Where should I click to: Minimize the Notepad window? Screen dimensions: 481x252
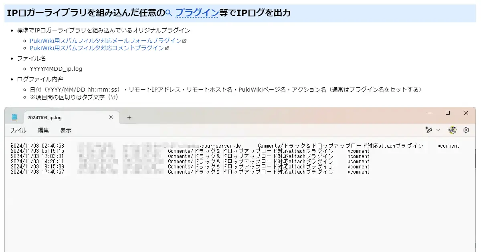(x=429, y=113)
